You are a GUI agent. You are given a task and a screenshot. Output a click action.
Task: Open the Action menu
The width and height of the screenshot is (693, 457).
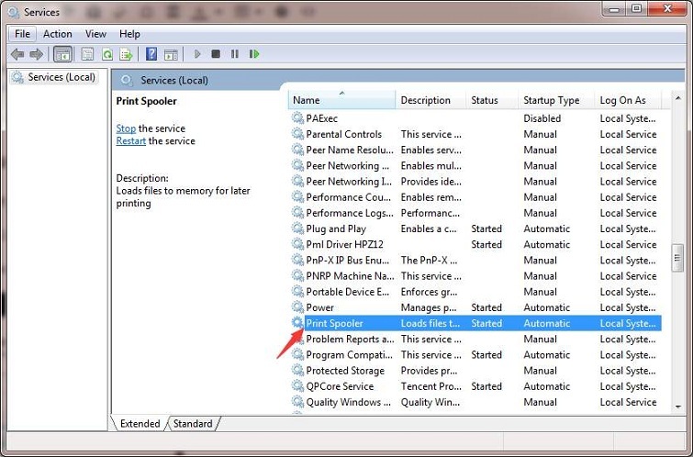[x=57, y=34]
